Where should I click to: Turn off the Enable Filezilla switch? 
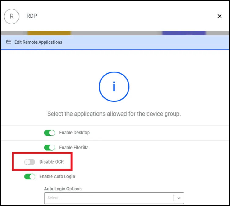coord(49,148)
